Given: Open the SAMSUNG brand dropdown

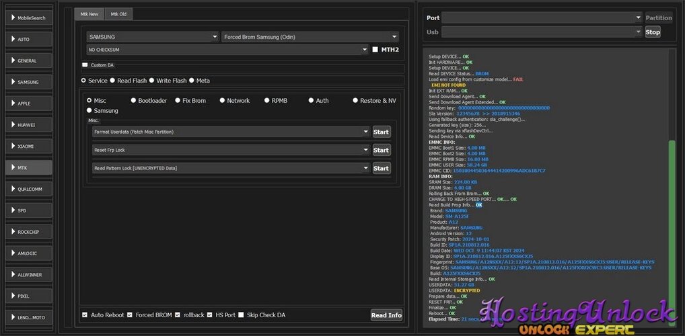Looking at the screenshot, I should tap(153, 37).
